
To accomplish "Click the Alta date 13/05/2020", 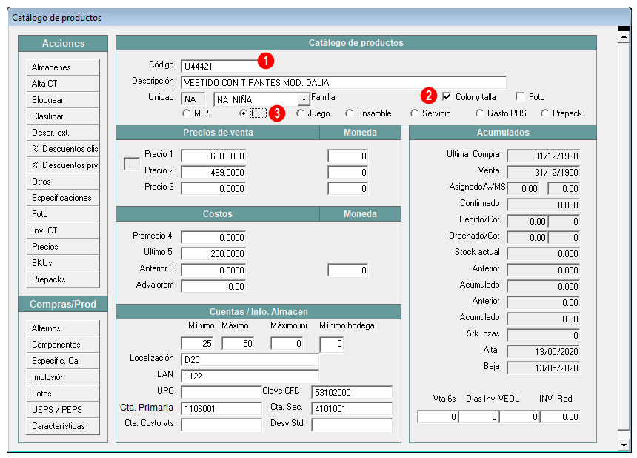I will (543, 351).
